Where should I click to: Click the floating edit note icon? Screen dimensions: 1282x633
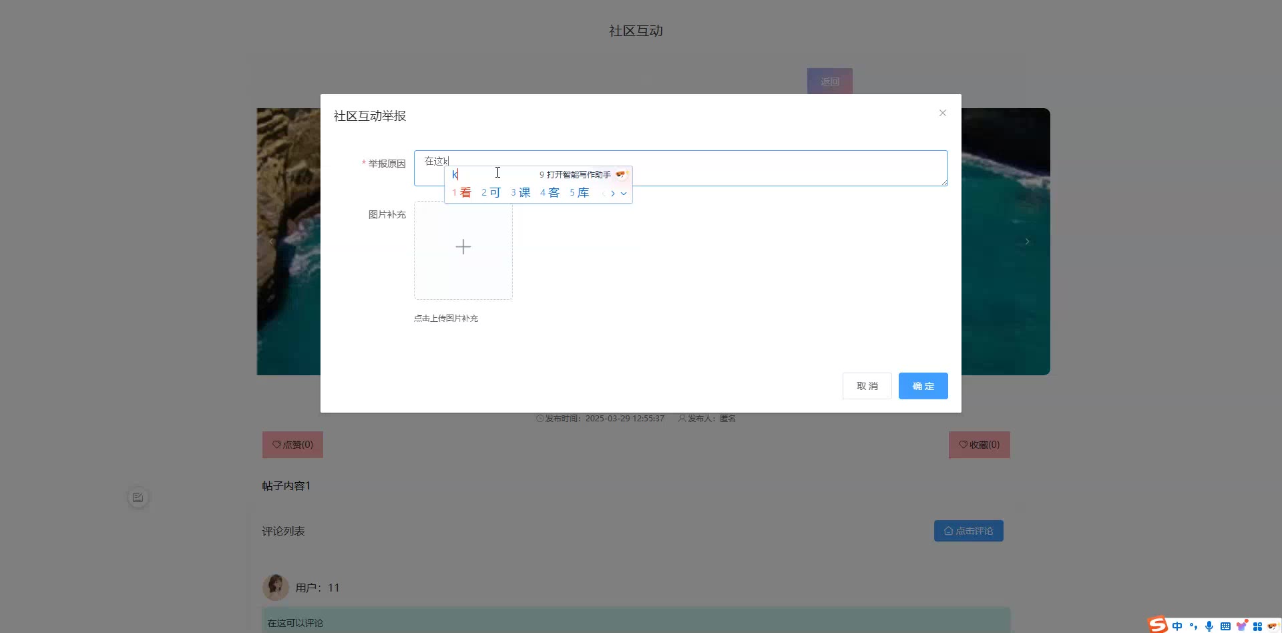tap(138, 497)
